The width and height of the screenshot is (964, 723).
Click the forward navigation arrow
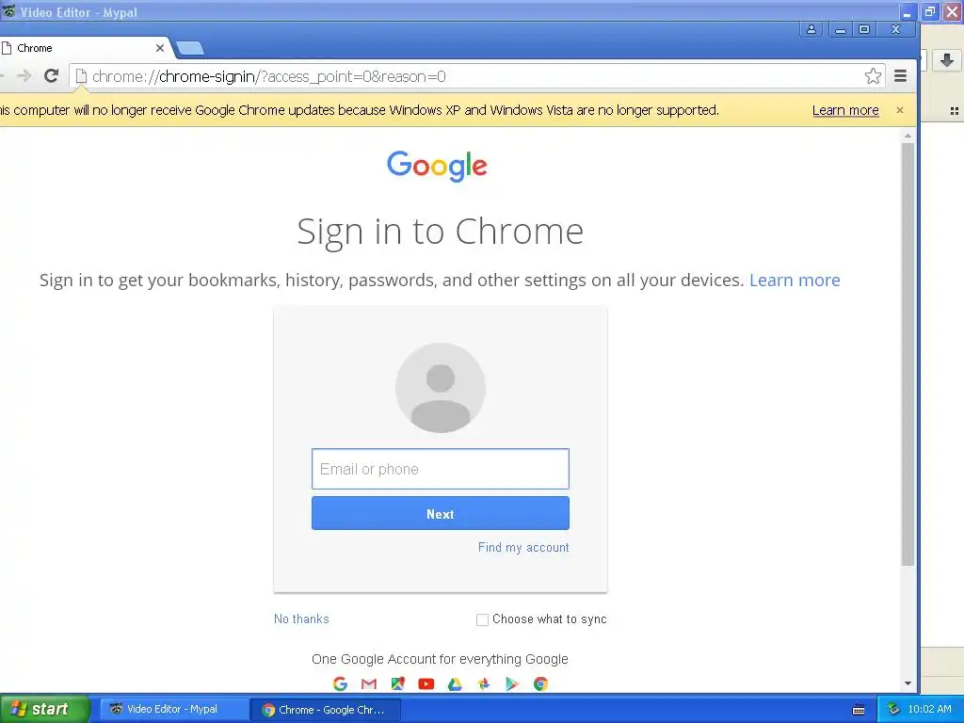[24, 75]
